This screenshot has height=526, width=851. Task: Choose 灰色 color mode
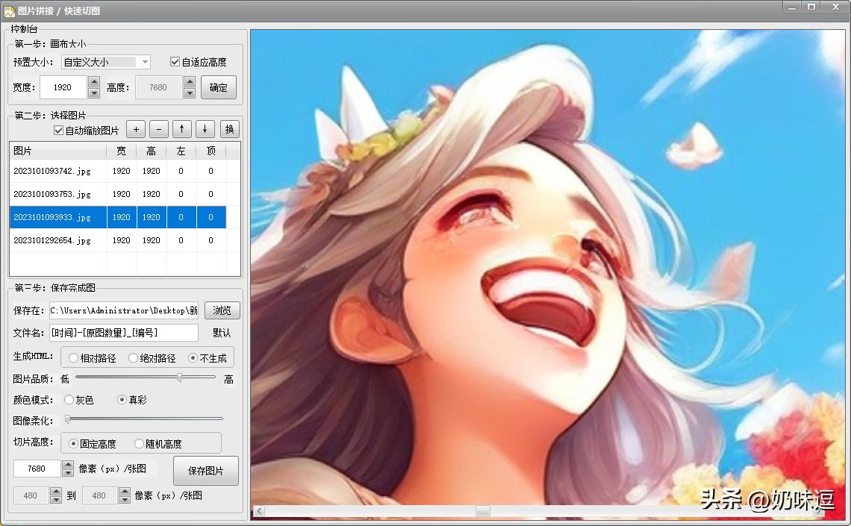click(69, 400)
